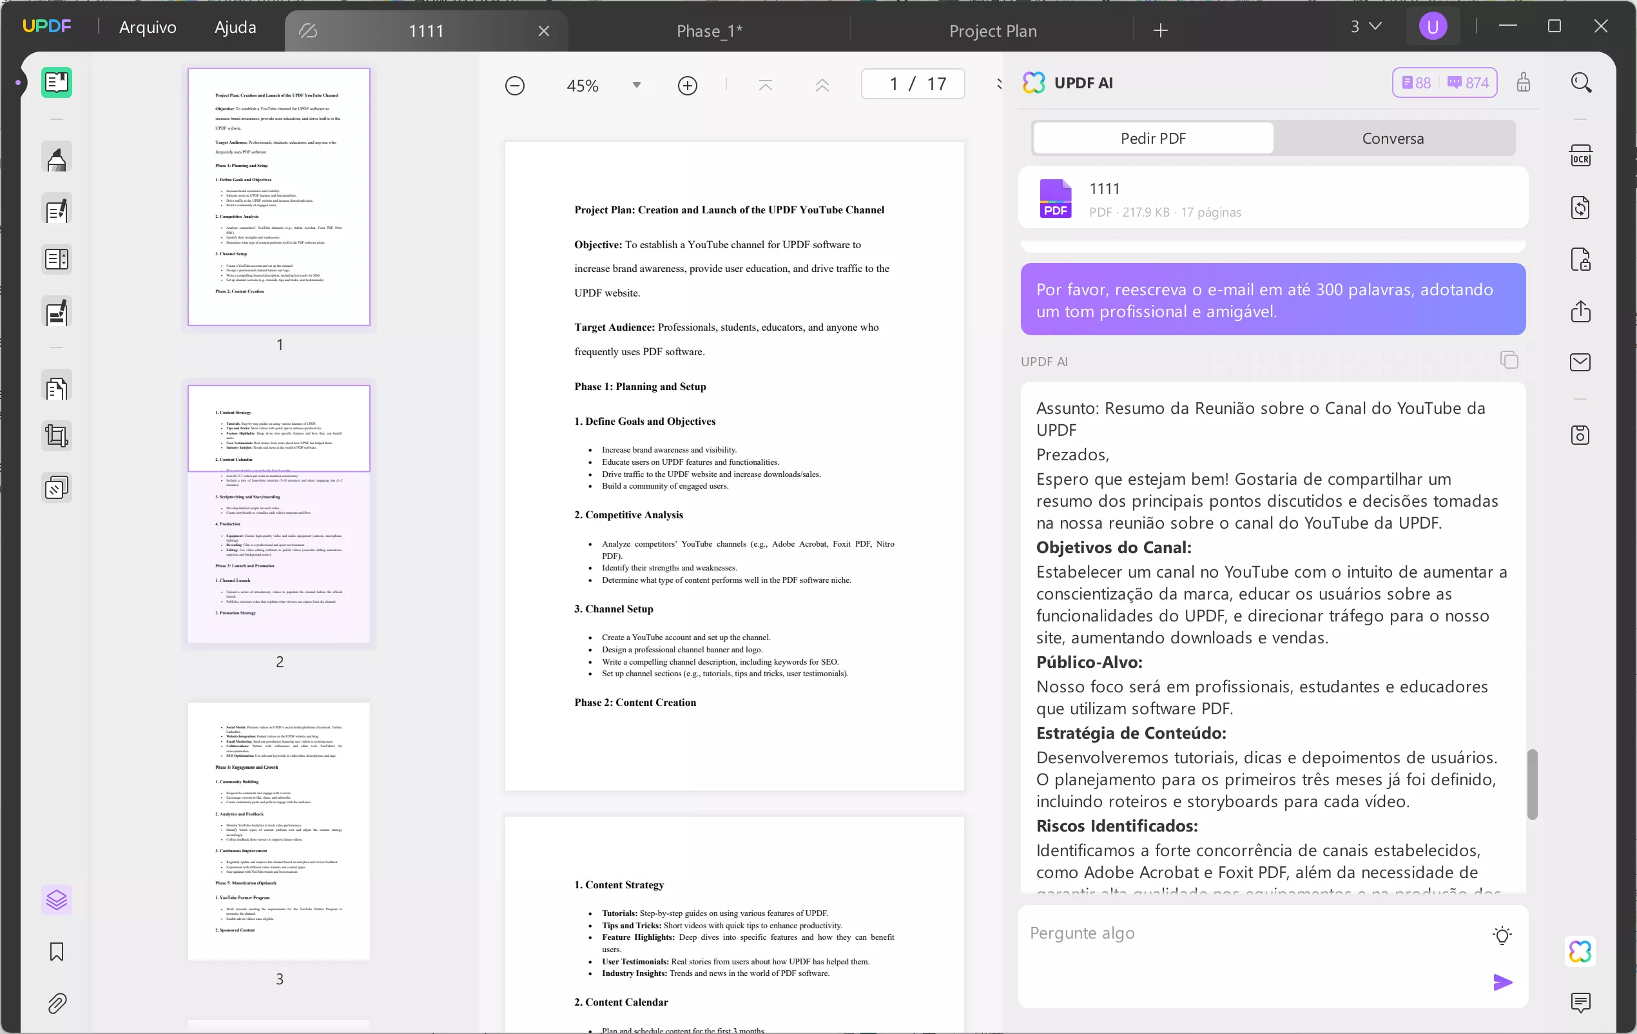Open the open-tabs list showing 3 tabs
This screenshot has width=1637, height=1034.
[1365, 26]
